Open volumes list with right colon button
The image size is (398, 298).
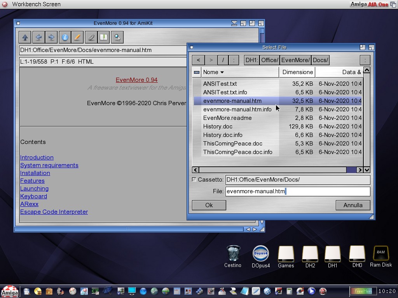tap(365, 60)
